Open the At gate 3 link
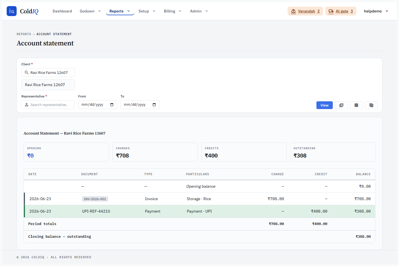The width and height of the screenshot is (399, 266). pos(341,11)
